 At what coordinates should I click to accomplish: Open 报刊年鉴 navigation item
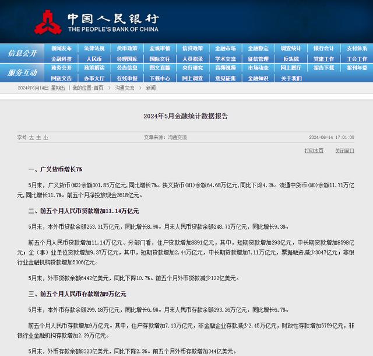(357, 68)
